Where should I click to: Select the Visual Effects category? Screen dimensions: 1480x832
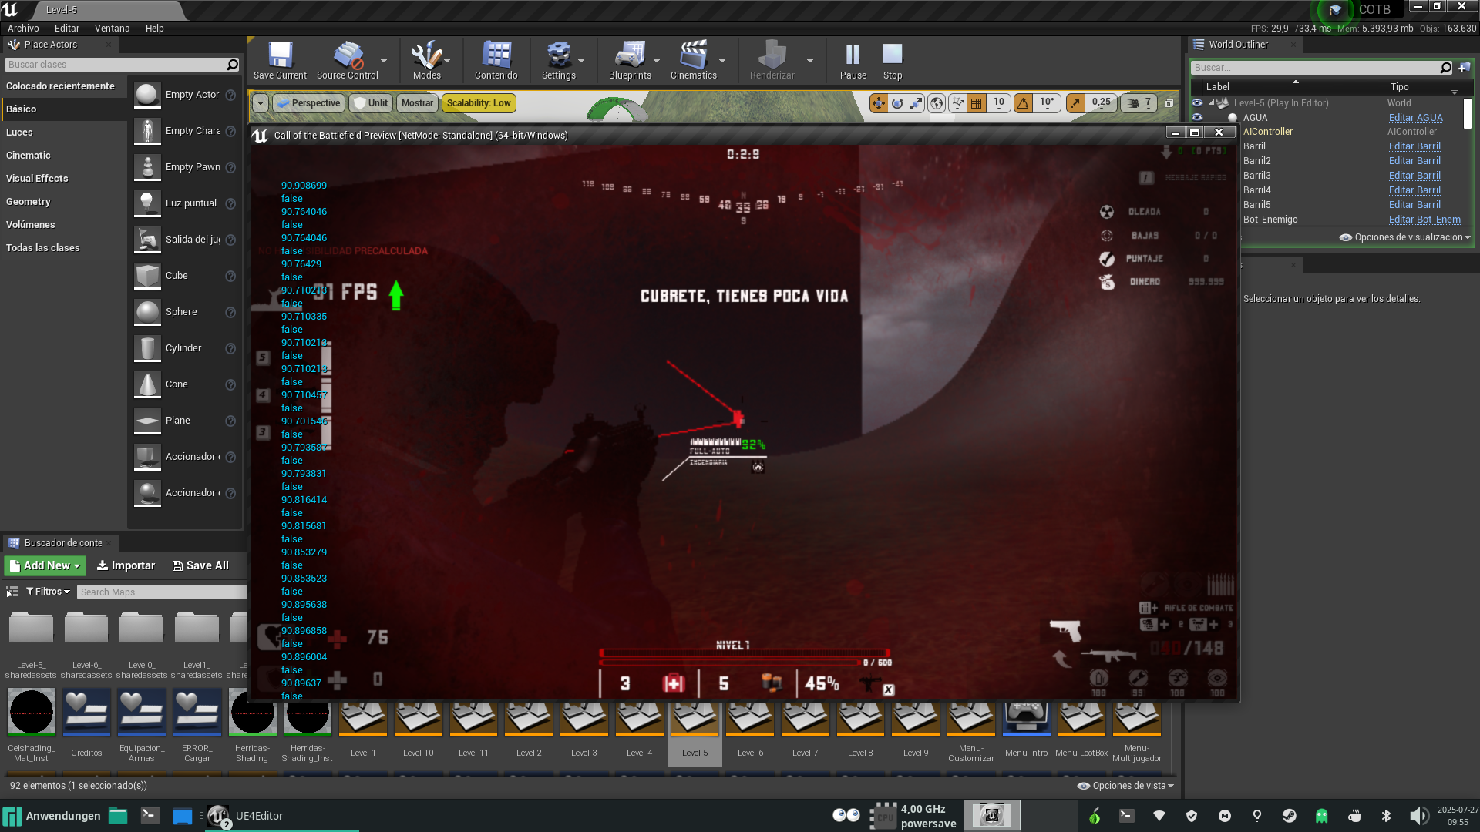coord(63,179)
